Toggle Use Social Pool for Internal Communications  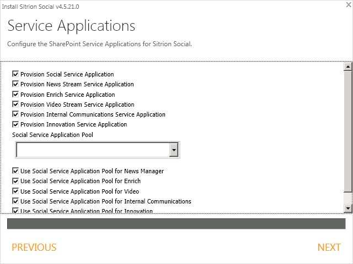coord(15,201)
